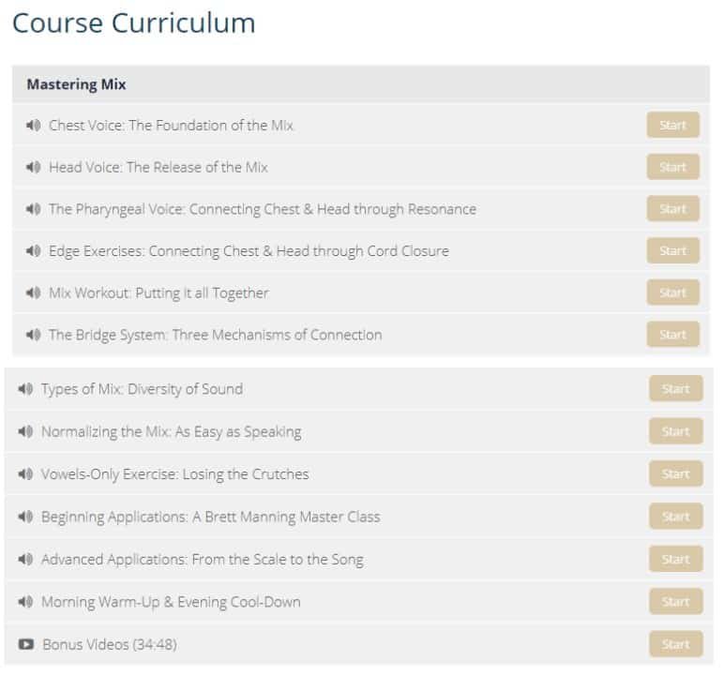Click speaker icon beside Edge Exercises lesson
Image resolution: width=724 pixels, height=676 pixels.
33,251
